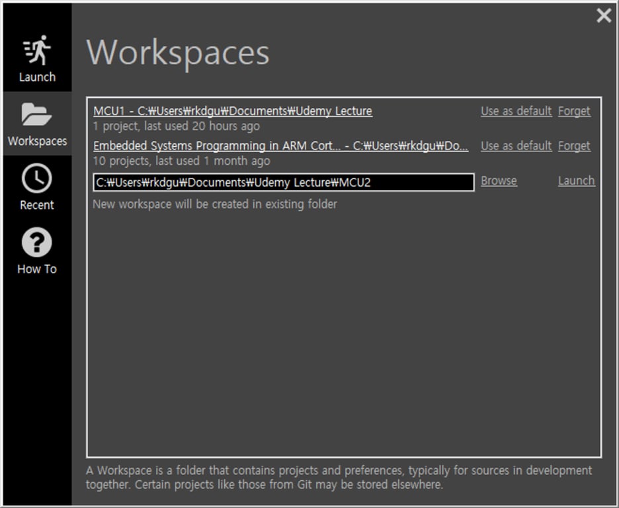
Task: Click the clock icon above Recent label
Action: (x=36, y=176)
